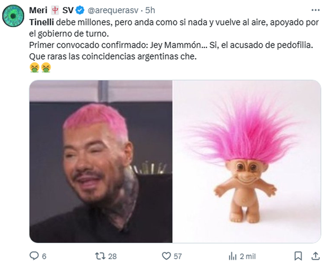Open the view analytics bar chart icon
This screenshot has width=323, height=262.
tap(232, 256)
